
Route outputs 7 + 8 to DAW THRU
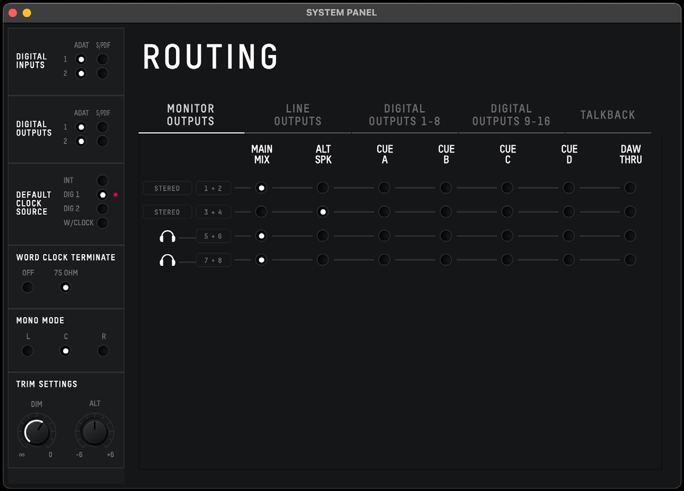tap(630, 260)
